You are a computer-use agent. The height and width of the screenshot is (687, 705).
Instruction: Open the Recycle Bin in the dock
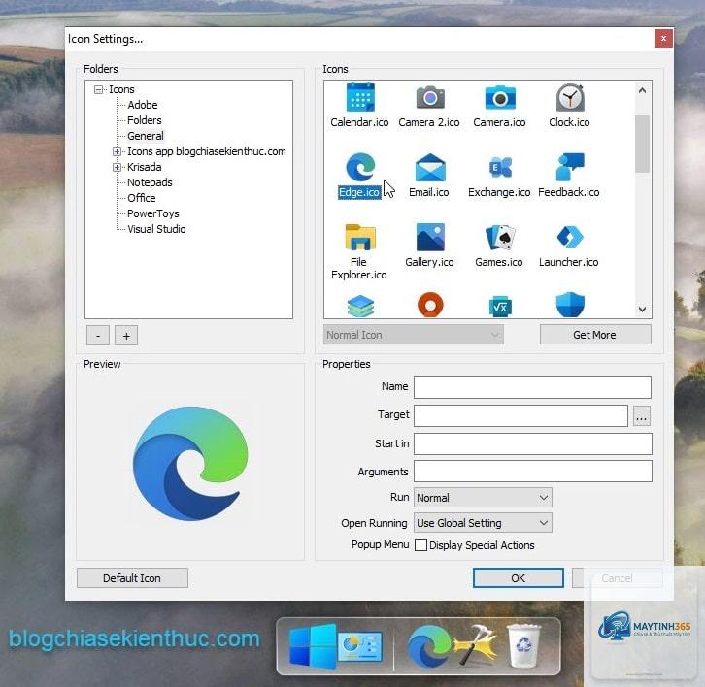point(523,645)
